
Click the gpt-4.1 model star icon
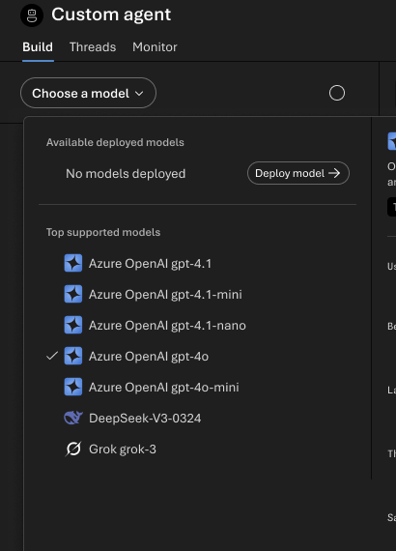pos(73,263)
